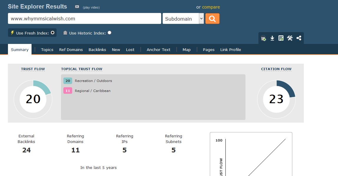Click the 'In the last 5 years' text
Image resolution: width=338 pixels, height=176 pixels.
click(x=98, y=167)
